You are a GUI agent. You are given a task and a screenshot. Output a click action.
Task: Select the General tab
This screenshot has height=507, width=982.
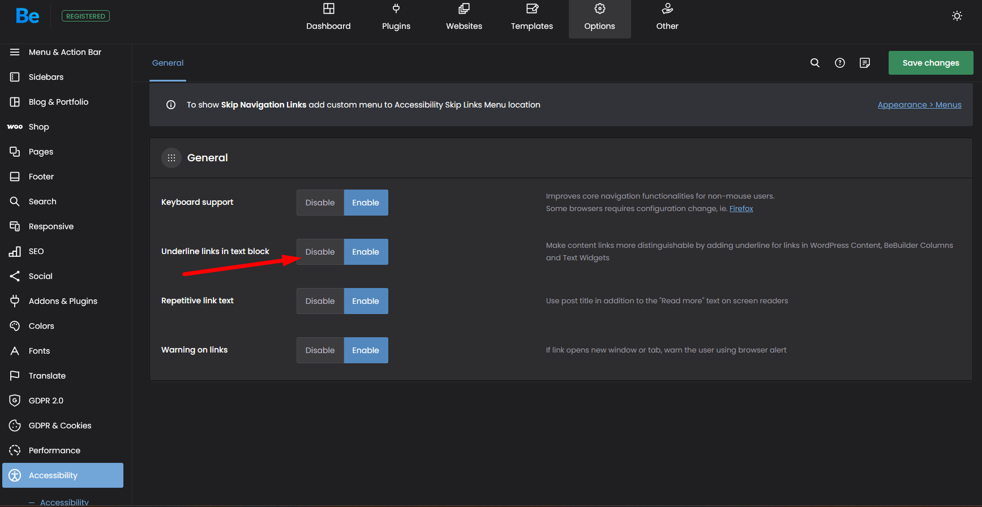click(x=168, y=63)
